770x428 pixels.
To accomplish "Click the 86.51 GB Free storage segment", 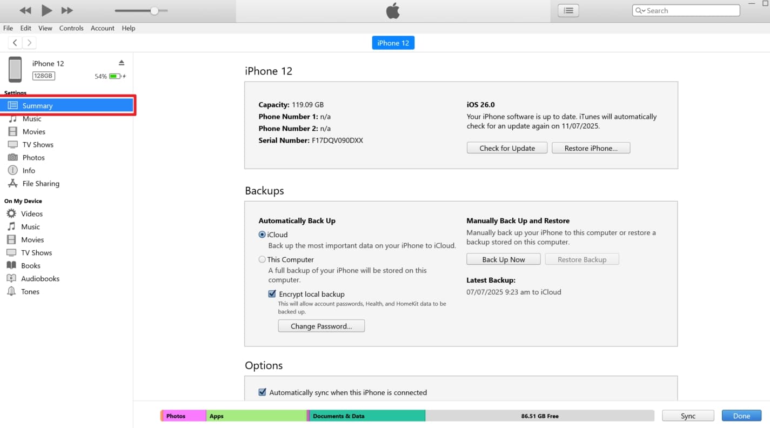I will pyautogui.click(x=540, y=416).
